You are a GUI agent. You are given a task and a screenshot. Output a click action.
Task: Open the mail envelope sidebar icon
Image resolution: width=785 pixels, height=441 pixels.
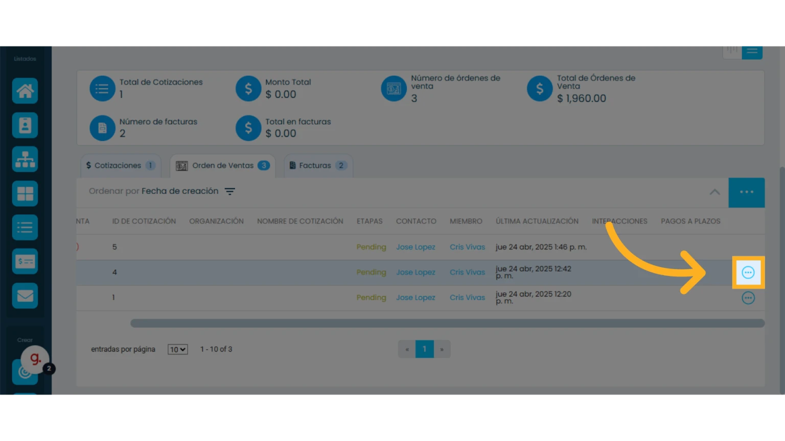25,296
